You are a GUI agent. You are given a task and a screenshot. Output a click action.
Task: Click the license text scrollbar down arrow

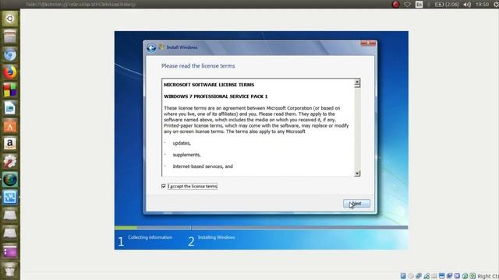(x=357, y=173)
